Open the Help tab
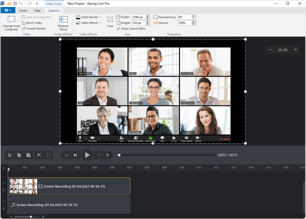The width and height of the screenshot is (306, 219). (37, 10)
